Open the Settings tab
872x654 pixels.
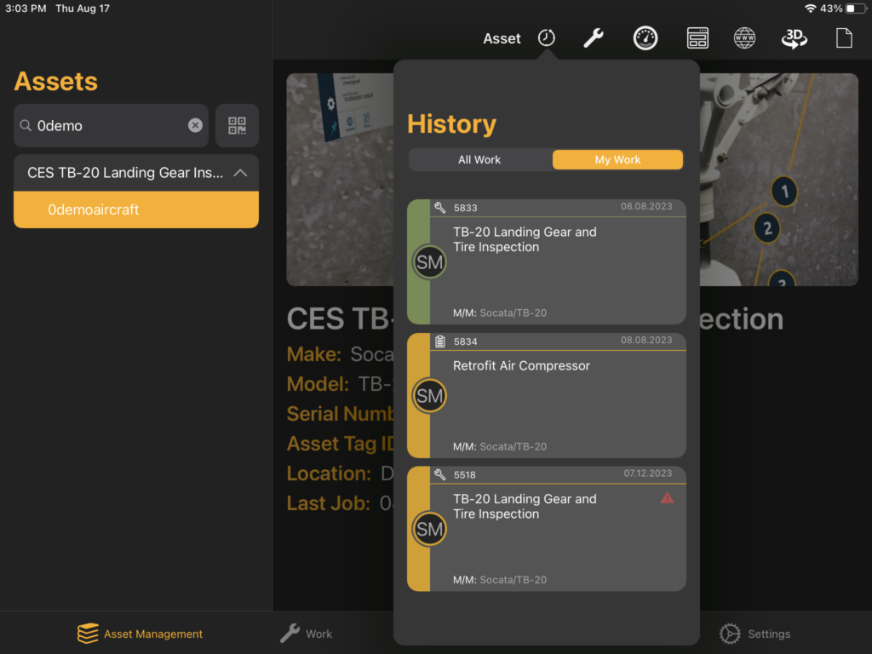point(755,634)
